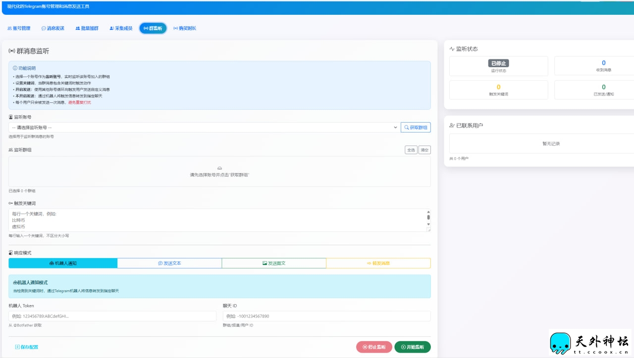
Task: Switch to 发送图文 response mode
Action: [x=274, y=263]
